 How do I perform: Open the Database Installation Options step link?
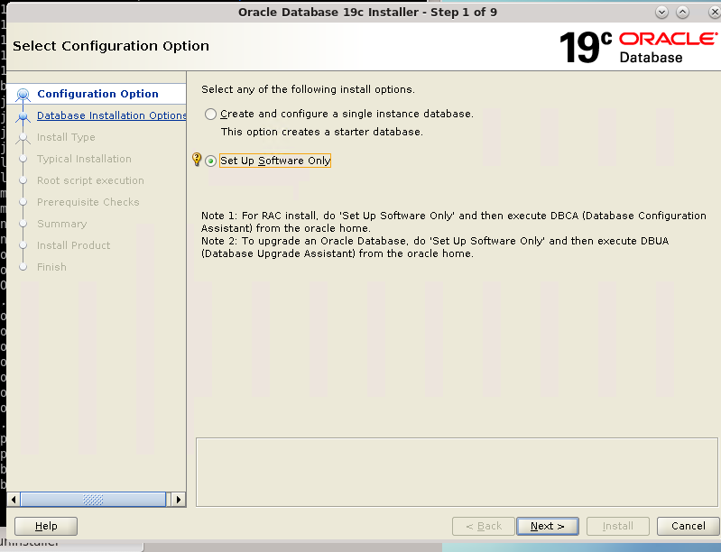coord(111,115)
